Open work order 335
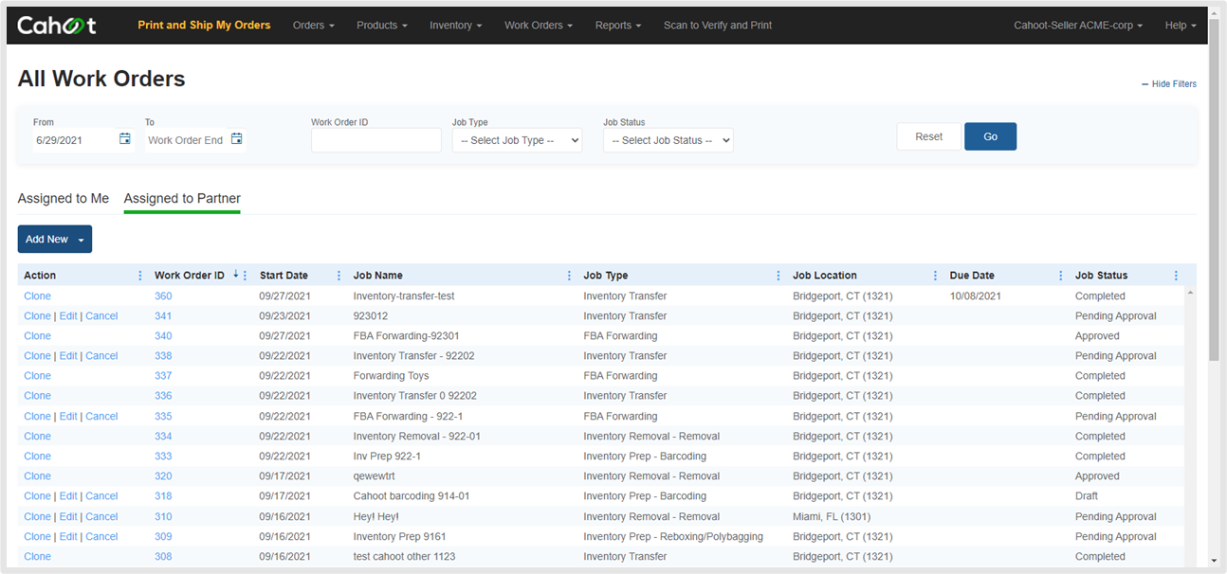The height and width of the screenshot is (574, 1227). click(x=163, y=417)
